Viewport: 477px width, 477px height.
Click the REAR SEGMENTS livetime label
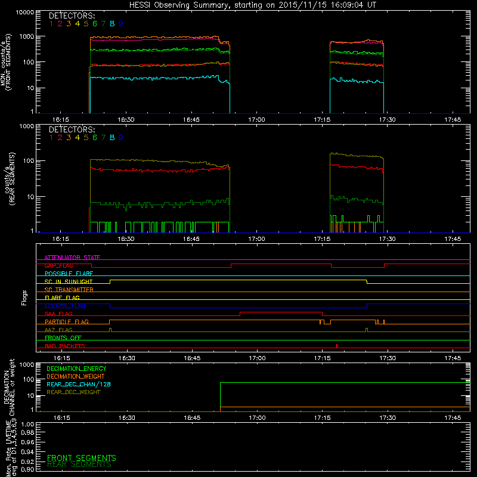79,464
